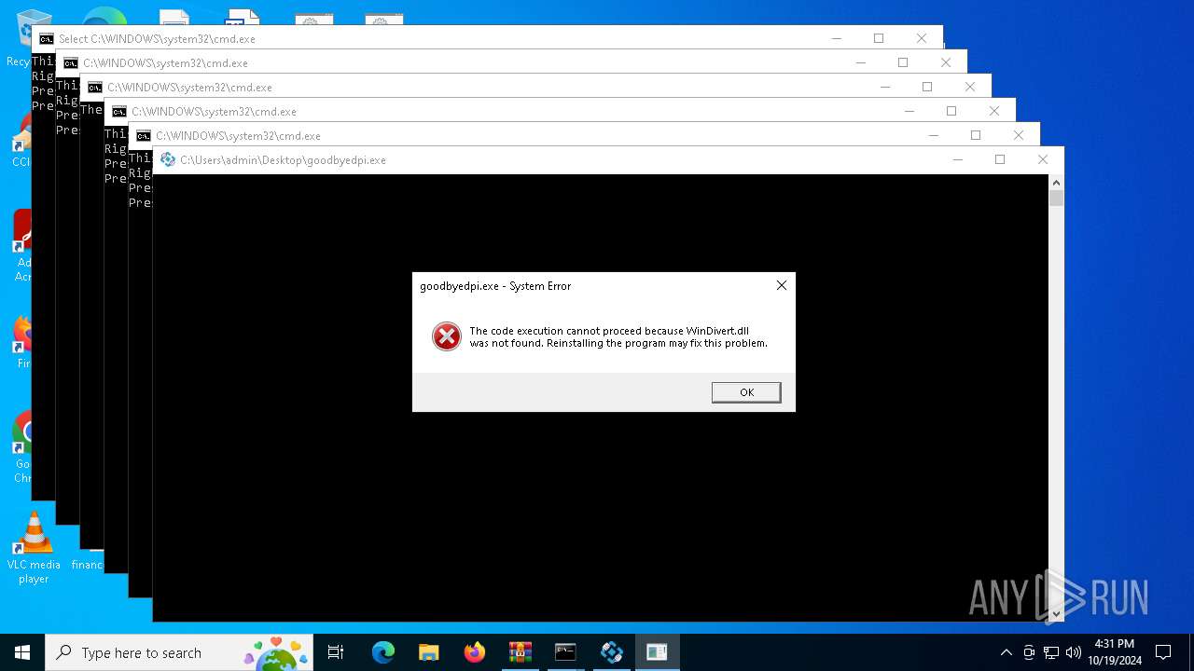Open Firefox from taskbar
The height and width of the screenshot is (671, 1194).
coord(475,652)
